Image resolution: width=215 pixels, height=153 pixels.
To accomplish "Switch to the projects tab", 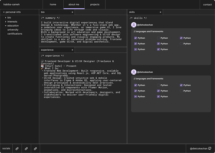I will pos(95,5).
